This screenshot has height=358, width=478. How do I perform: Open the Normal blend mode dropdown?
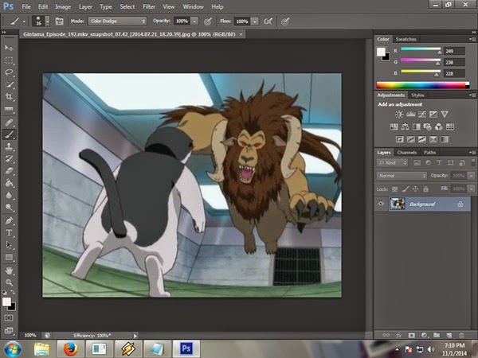(x=402, y=176)
